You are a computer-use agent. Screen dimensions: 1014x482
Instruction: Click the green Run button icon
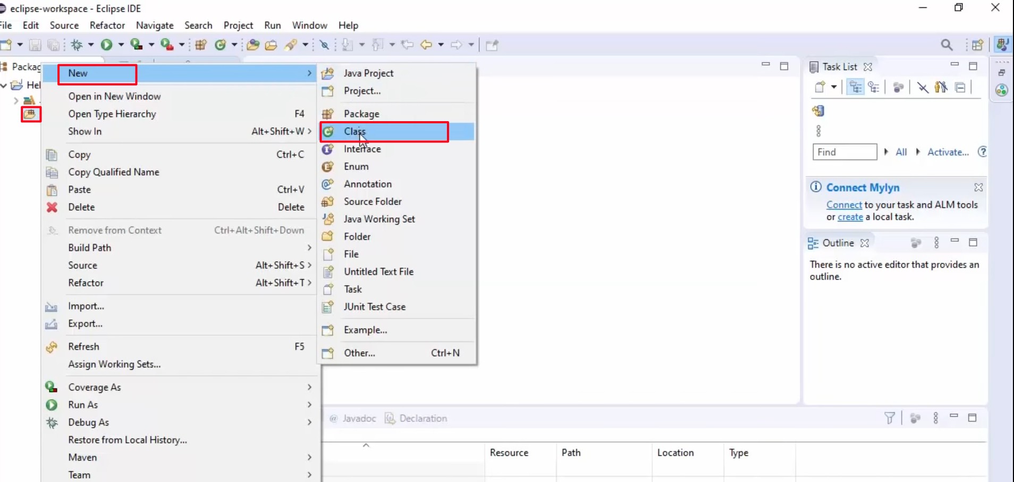[107, 45]
